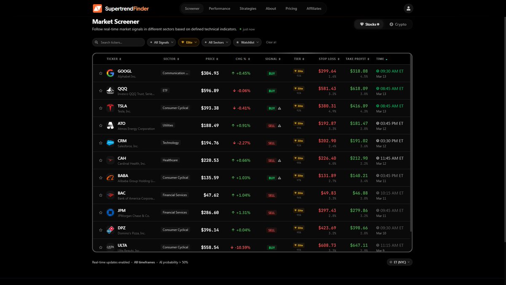
Task: Open the Pricing nav tab
Action: 291,8
